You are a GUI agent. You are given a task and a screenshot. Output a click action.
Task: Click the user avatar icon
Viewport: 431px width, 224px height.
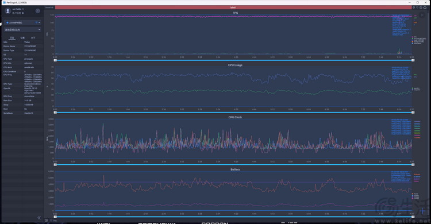[x=7, y=11]
